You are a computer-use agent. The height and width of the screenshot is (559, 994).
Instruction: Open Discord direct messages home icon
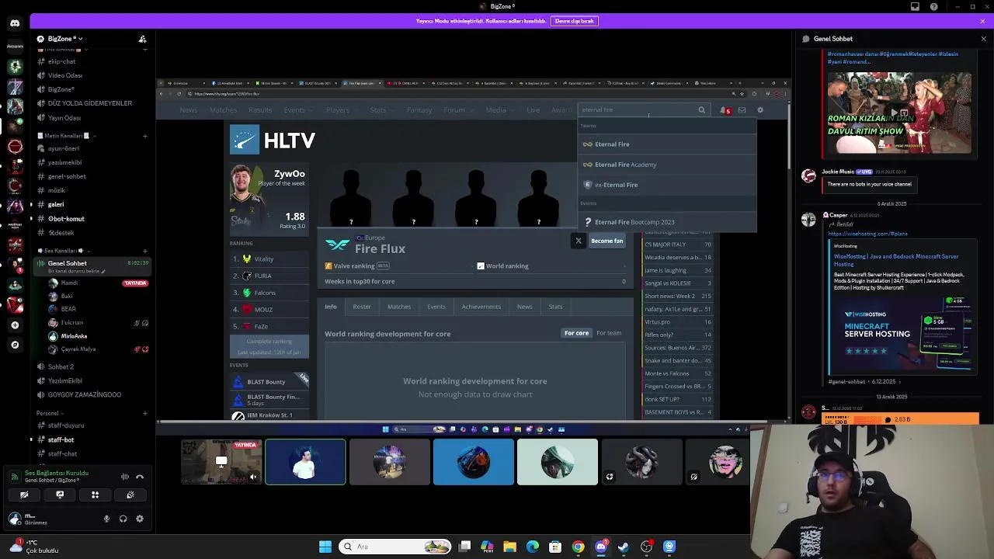click(x=15, y=23)
